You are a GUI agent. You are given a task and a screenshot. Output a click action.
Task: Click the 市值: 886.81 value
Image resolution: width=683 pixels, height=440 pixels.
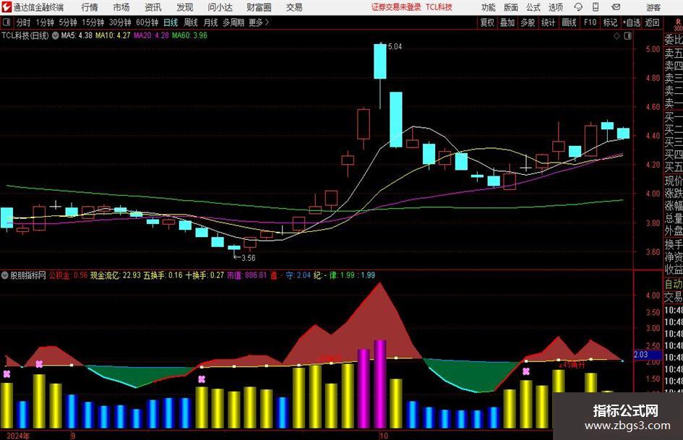246,275
